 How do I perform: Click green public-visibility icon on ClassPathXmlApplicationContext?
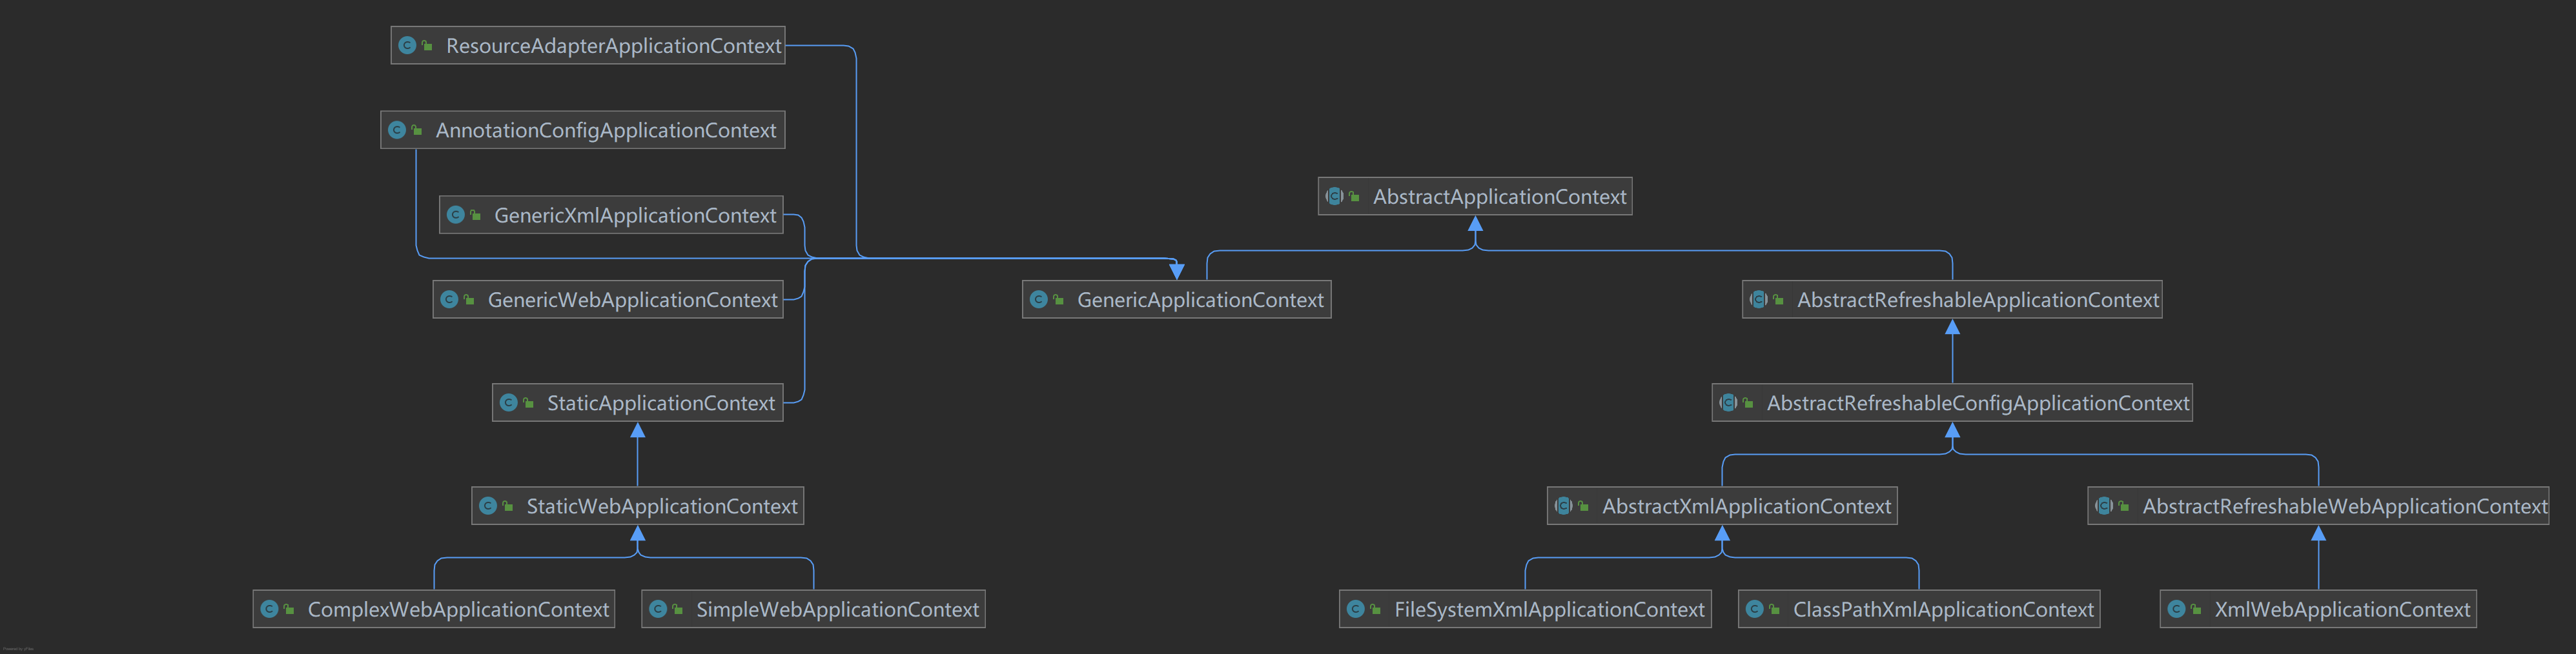(x=1774, y=610)
